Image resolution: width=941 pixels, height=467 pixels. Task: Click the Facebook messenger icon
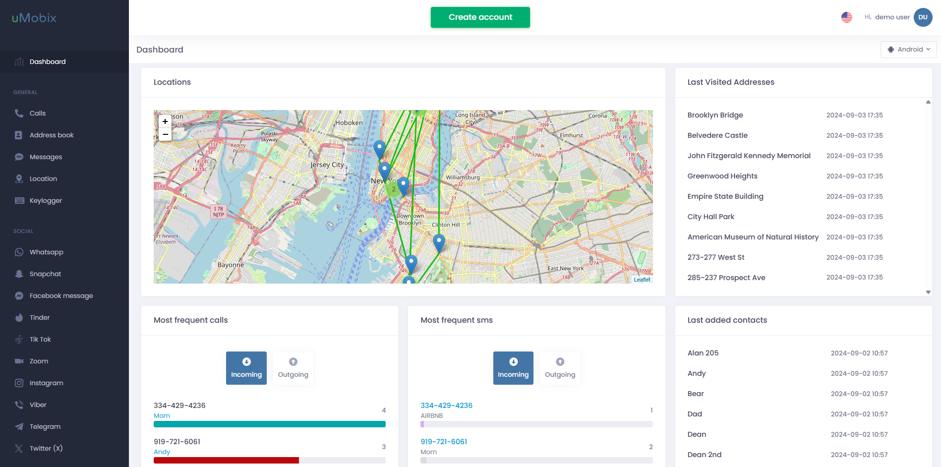click(x=19, y=295)
